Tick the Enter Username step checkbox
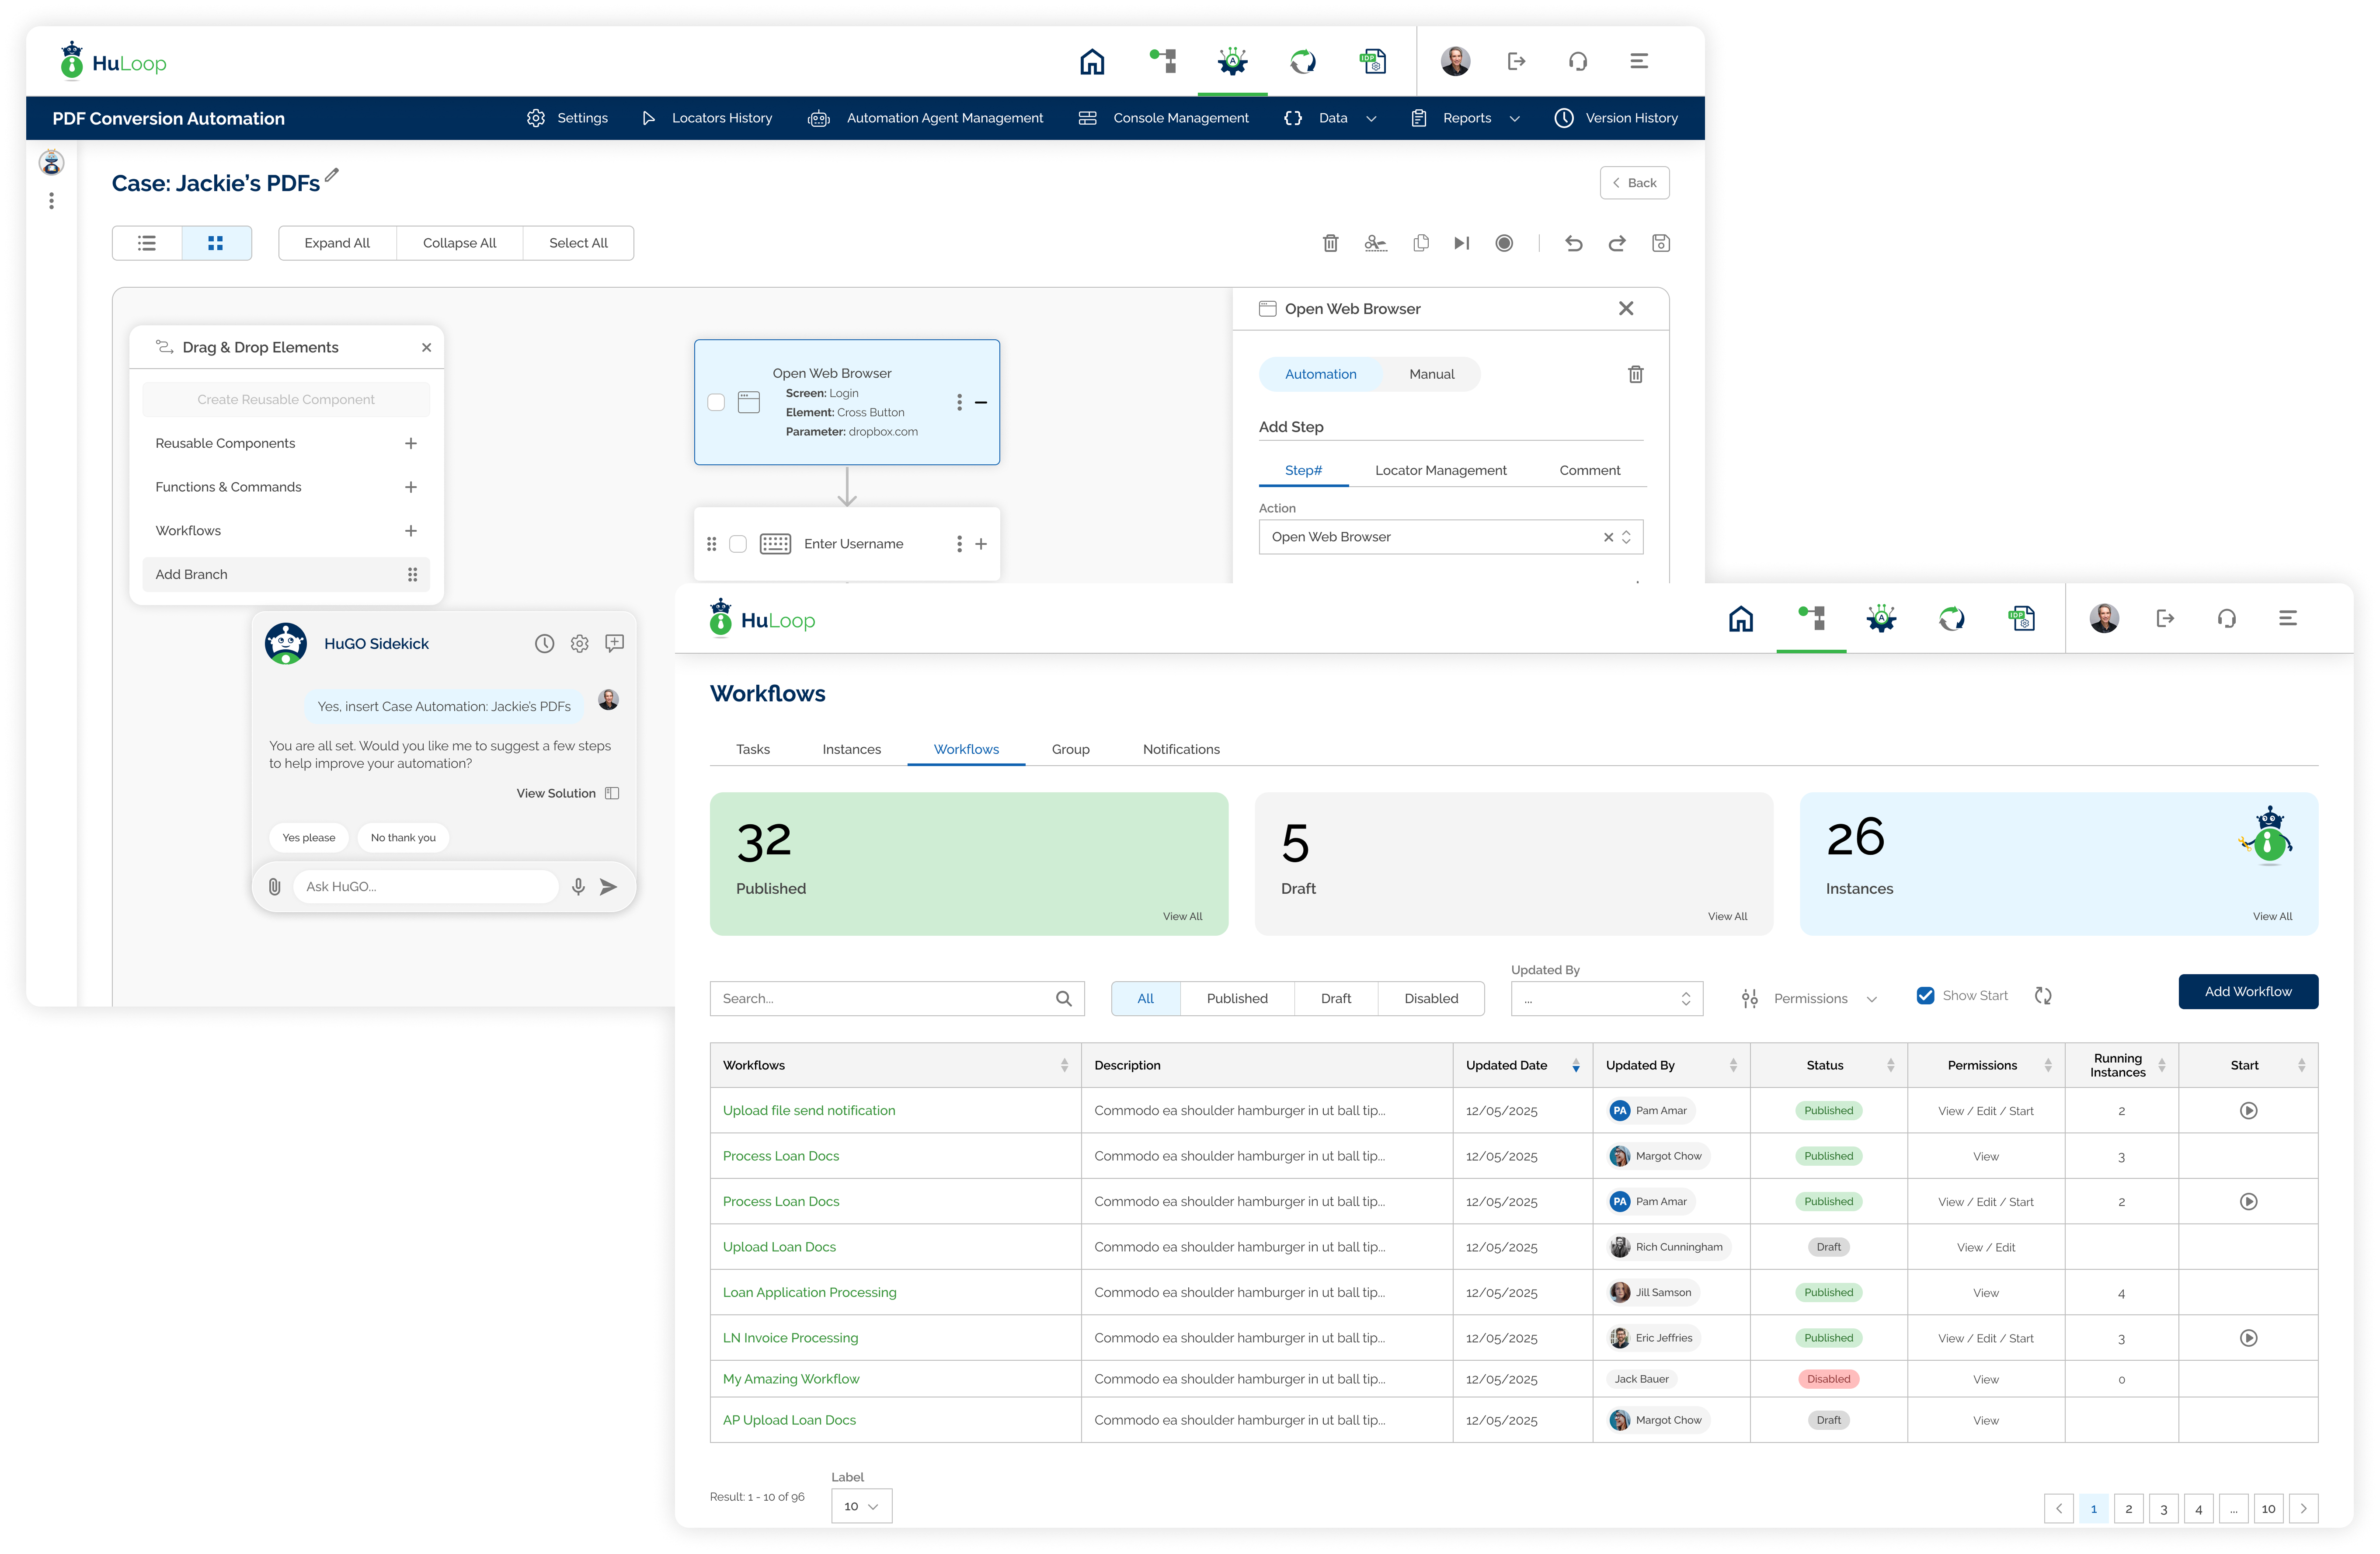Viewport: 2380px width, 1554px height. [738, 544]
